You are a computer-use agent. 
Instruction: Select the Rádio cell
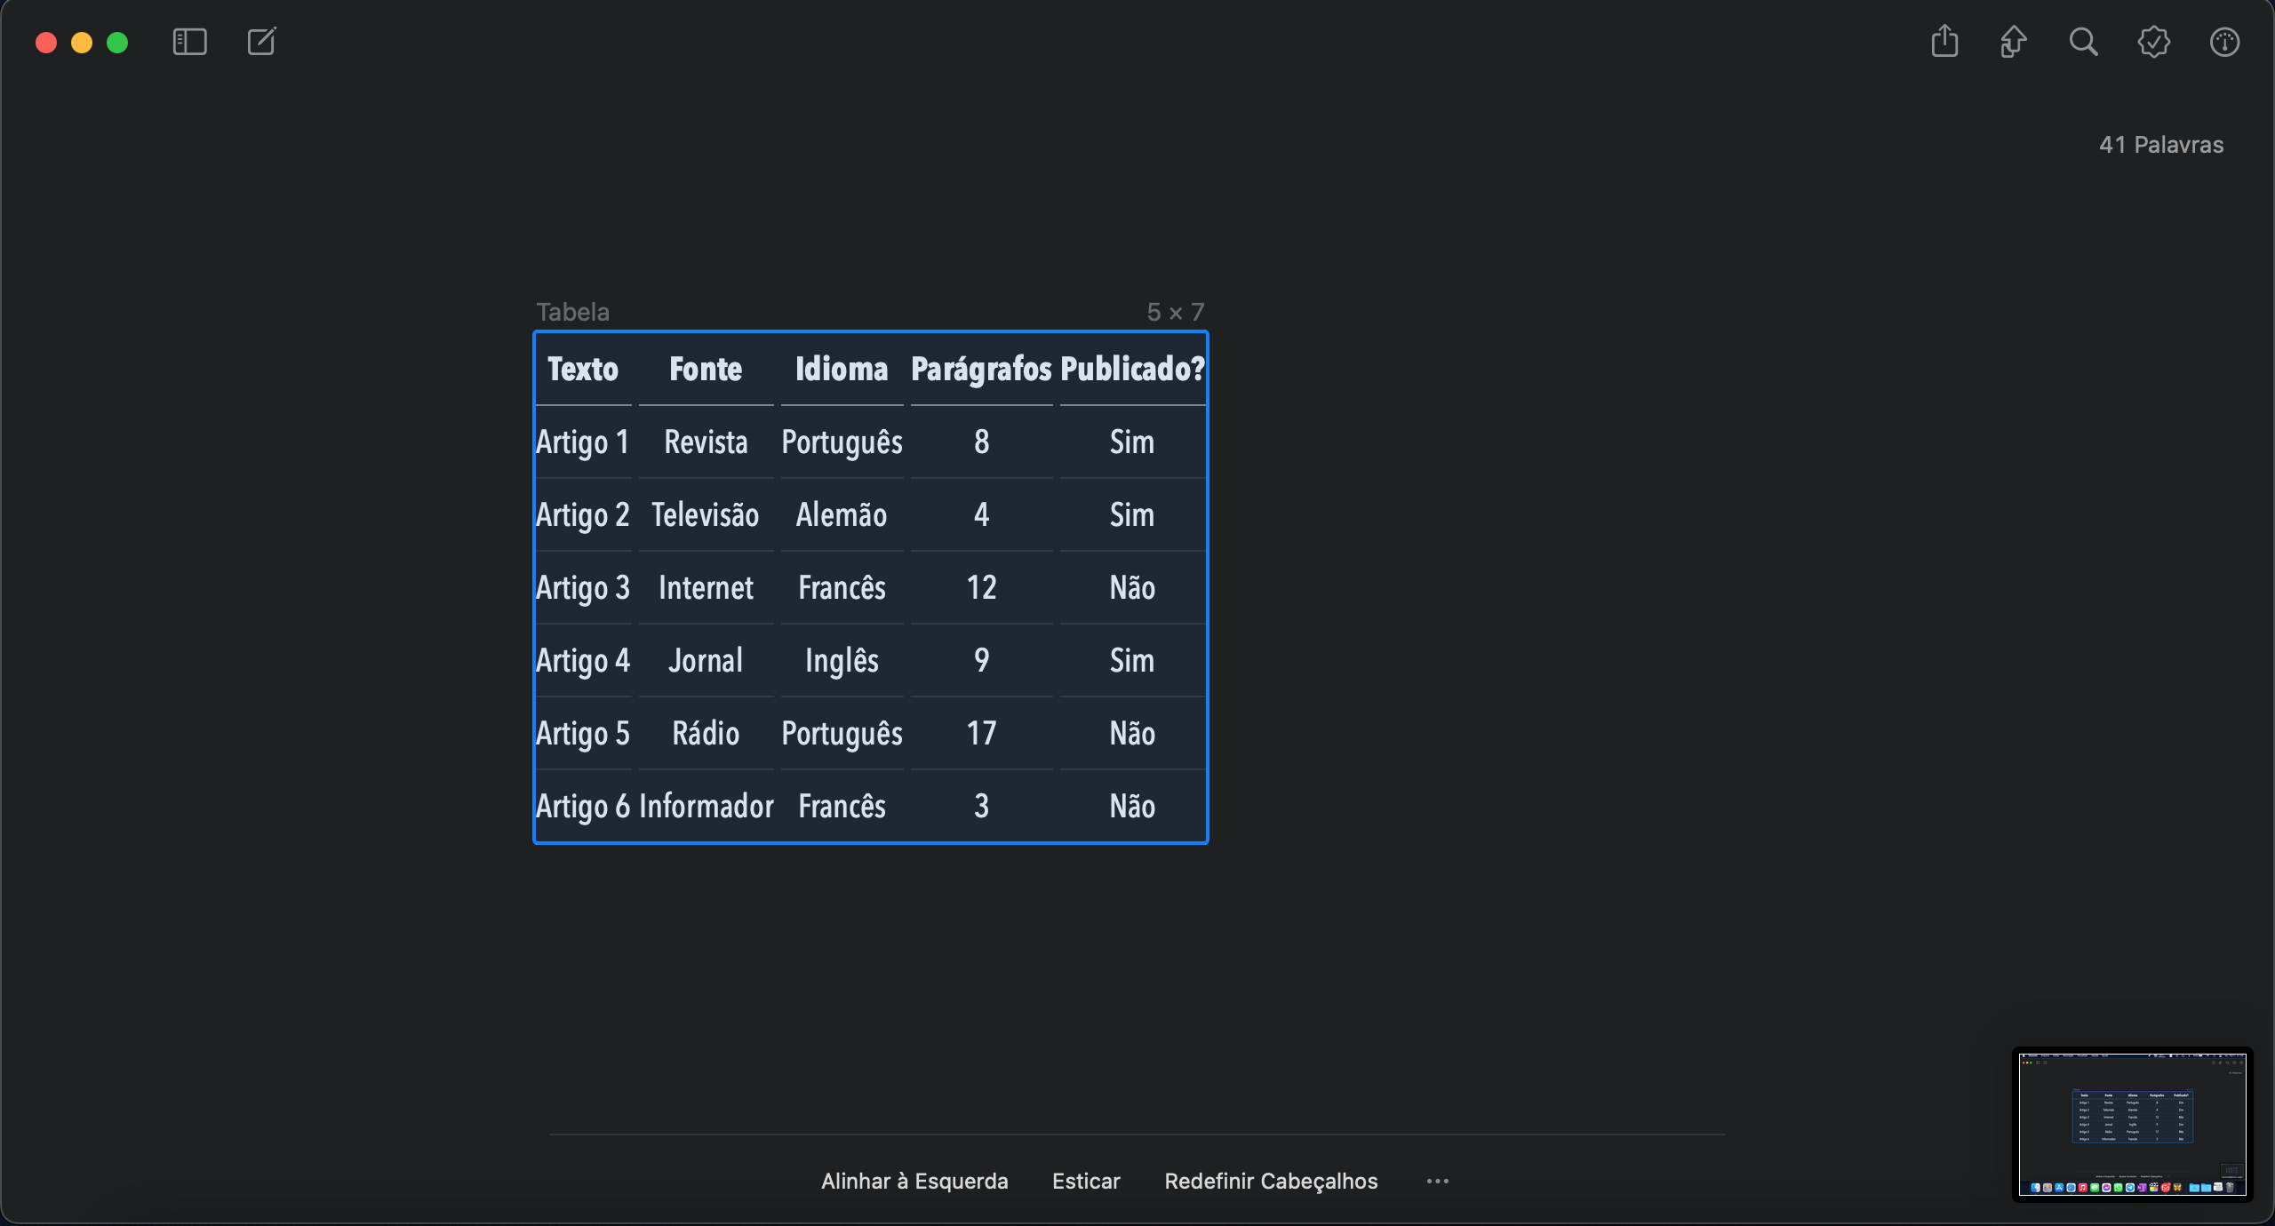[x=706, y=733]
